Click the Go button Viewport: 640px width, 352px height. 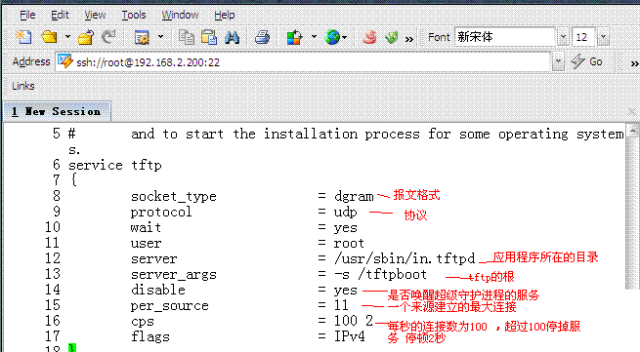tap(587, 62)
